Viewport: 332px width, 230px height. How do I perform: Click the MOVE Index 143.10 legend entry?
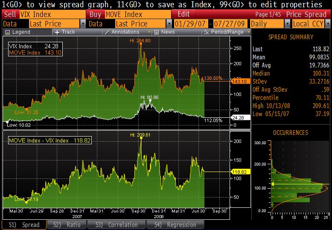coord(35,52)
